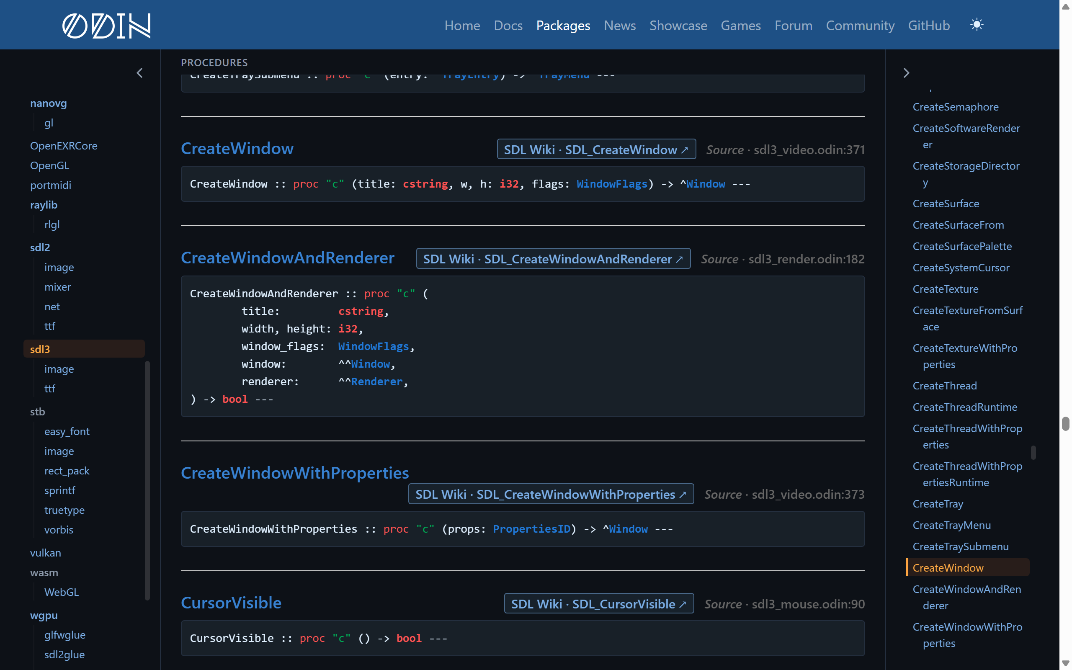Open sdl2 mixer package
Image resolution: width=1072 pixels, height=670 pixels.
[x=58, y=287]
